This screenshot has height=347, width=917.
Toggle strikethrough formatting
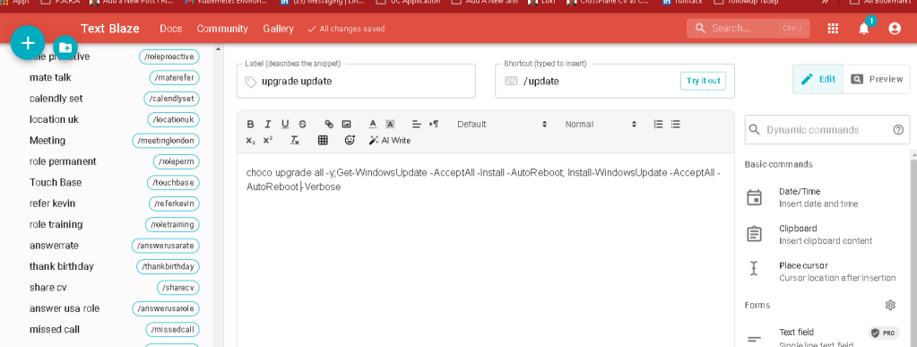tap(302, 124)
